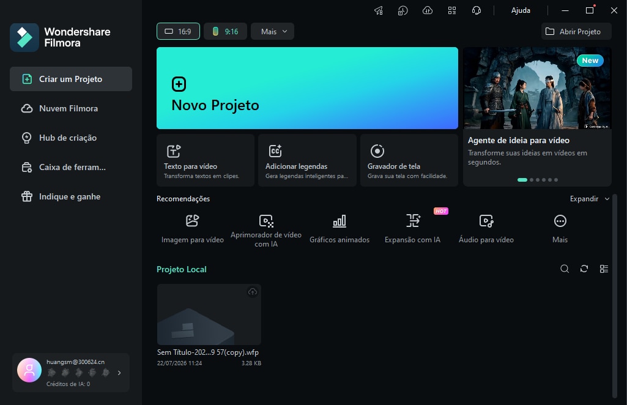627x405 pixels.
Task: Open Gráficos animados
Action: click(x=339, y=228)
